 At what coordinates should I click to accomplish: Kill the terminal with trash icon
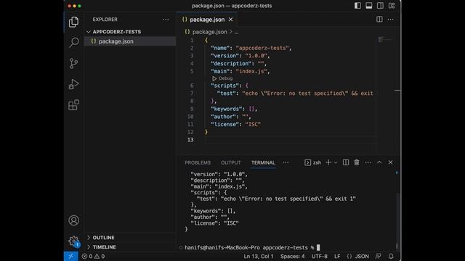(x=357, y=162)
